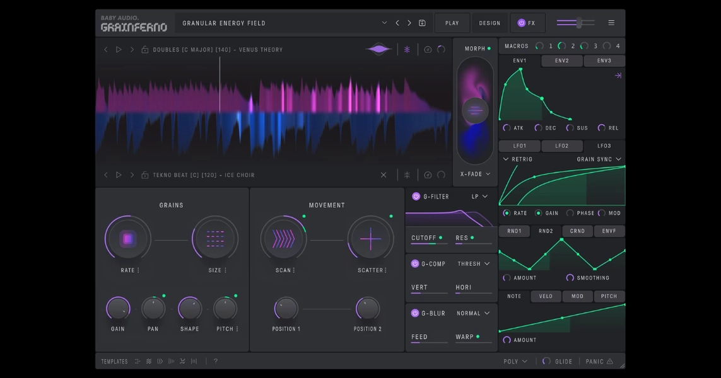Select the wavy lines template icon
Image resolution: width=721 pixels, height=378 pixels.
pos(148,362)
